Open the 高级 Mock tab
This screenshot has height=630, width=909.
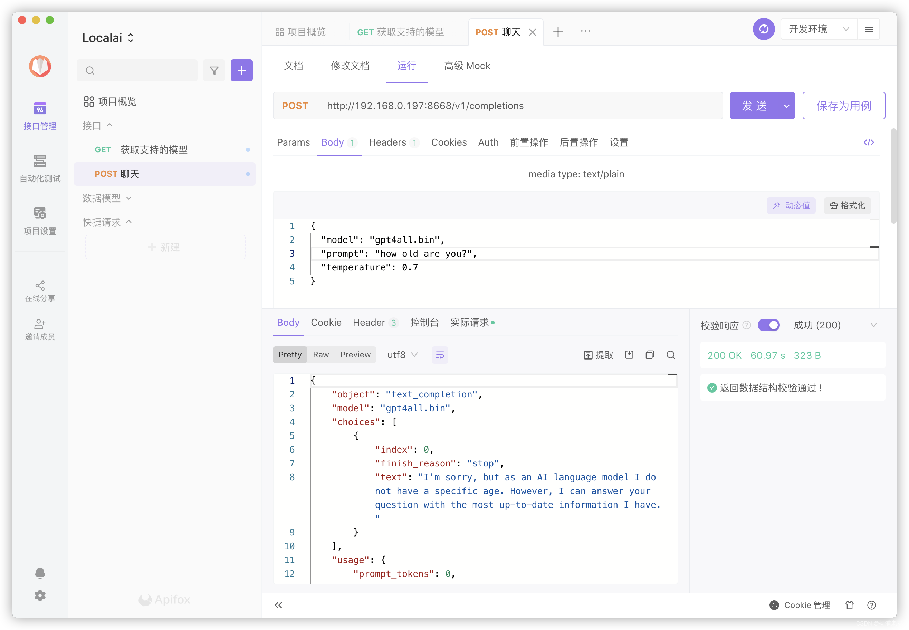pyautogui.click(x=467, y=66)
